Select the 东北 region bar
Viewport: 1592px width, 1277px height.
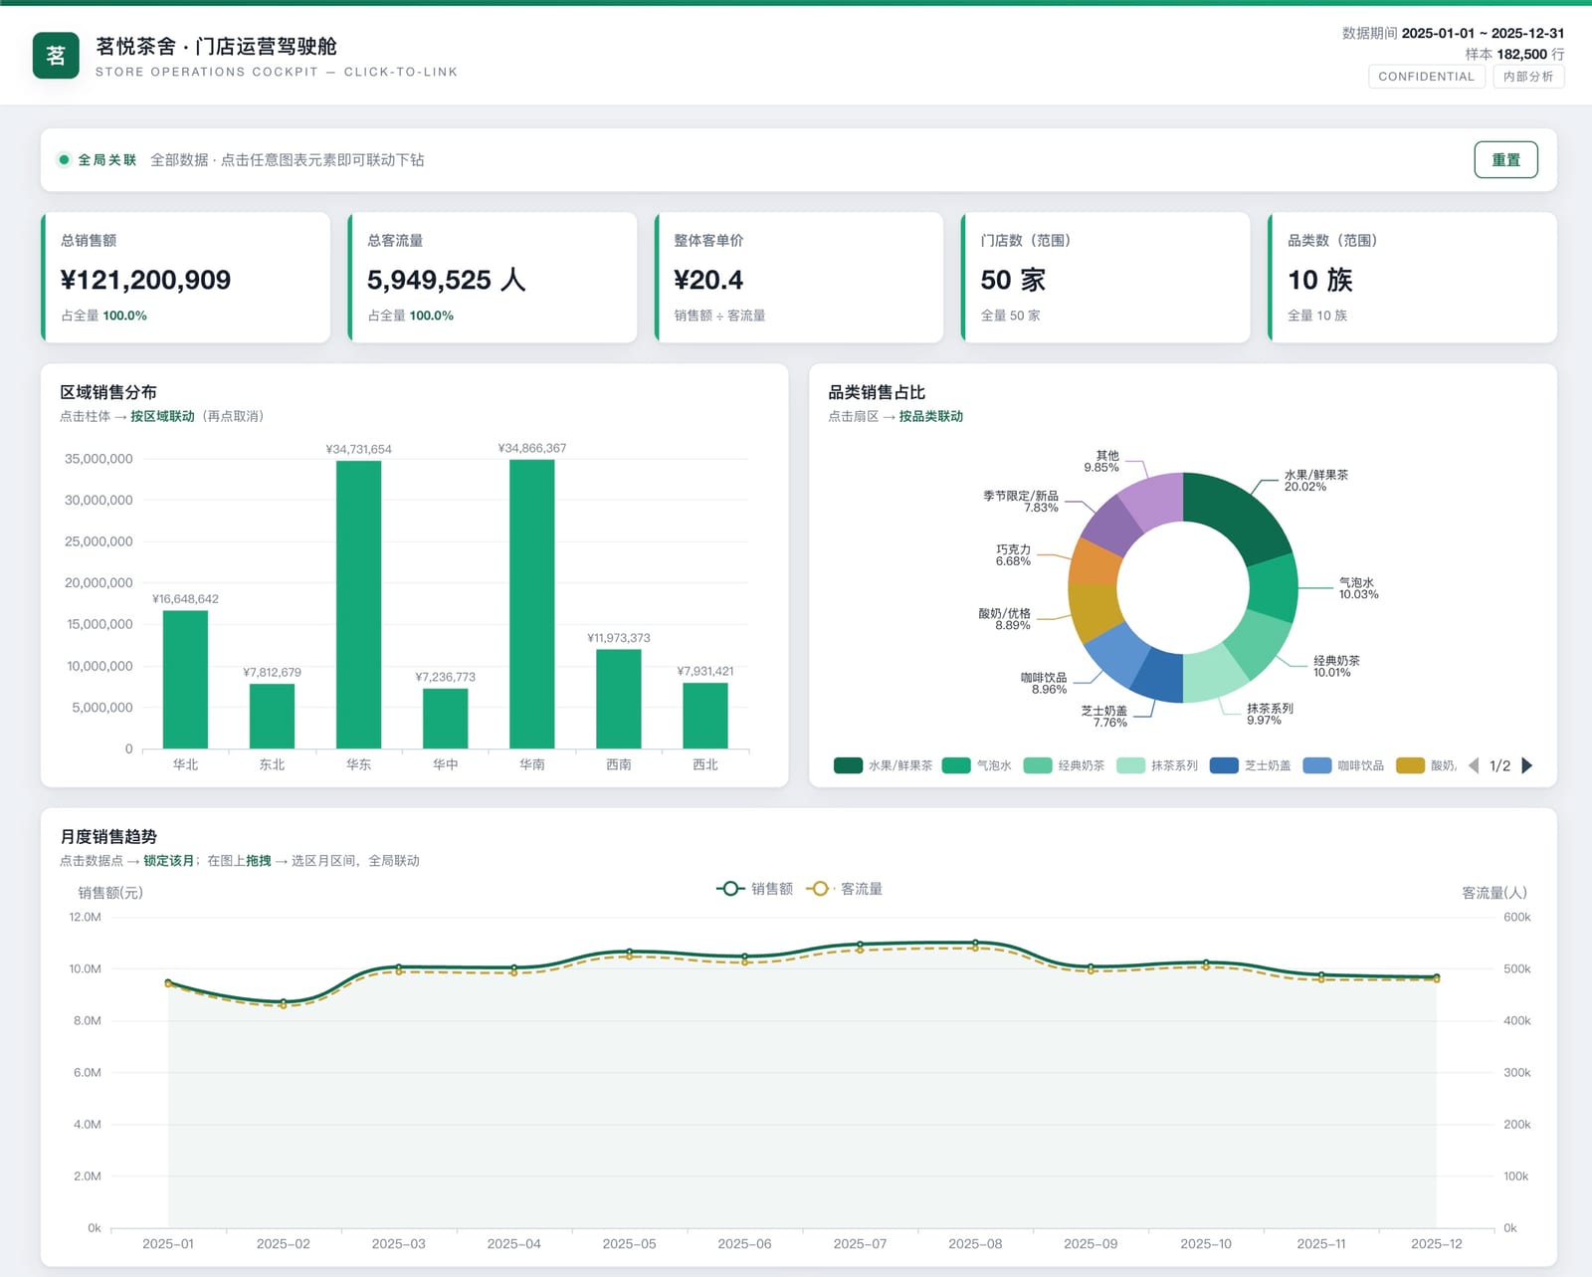tap(272, 716)
